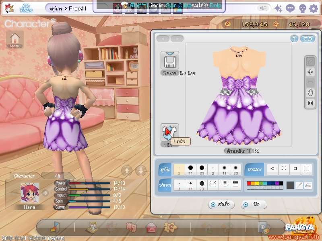Click the round up arrow above stats
This screenshot has height=241, width=322.
(127, 170)
